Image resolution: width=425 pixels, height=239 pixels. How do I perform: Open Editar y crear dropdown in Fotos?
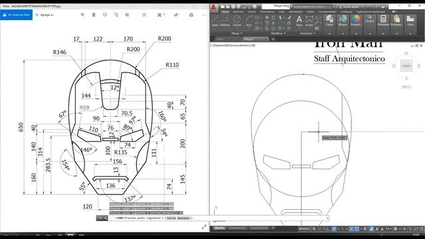coord(161,15)
